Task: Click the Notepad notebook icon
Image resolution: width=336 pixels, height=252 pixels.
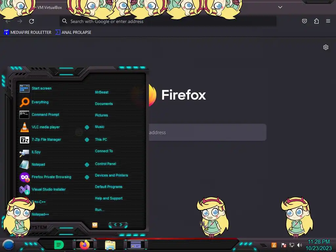Action: click(24, 165)
